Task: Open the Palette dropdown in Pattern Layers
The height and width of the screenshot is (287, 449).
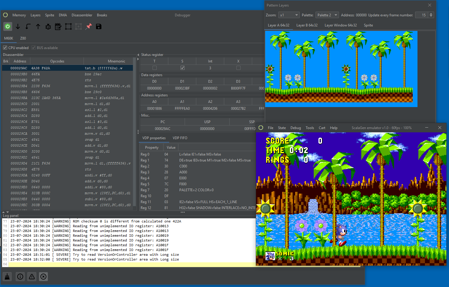Action: click(x=327, y=15)
